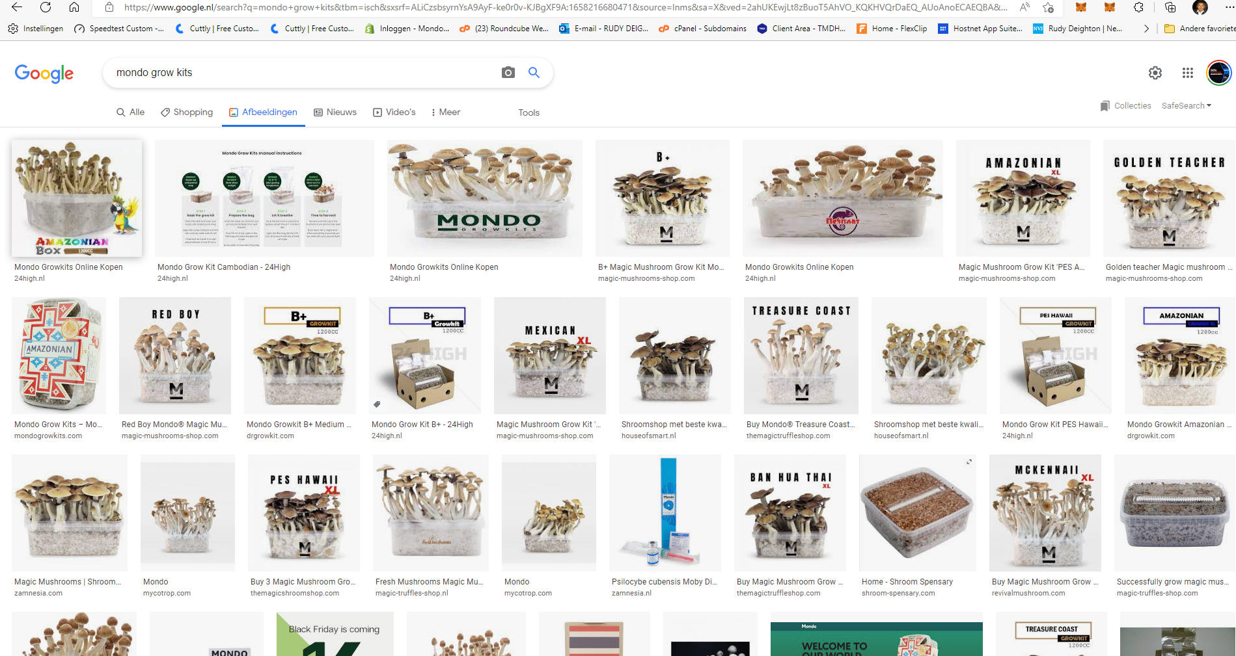Click the search-by-image camera icon

pyautogui.click(x=508, y=72)
